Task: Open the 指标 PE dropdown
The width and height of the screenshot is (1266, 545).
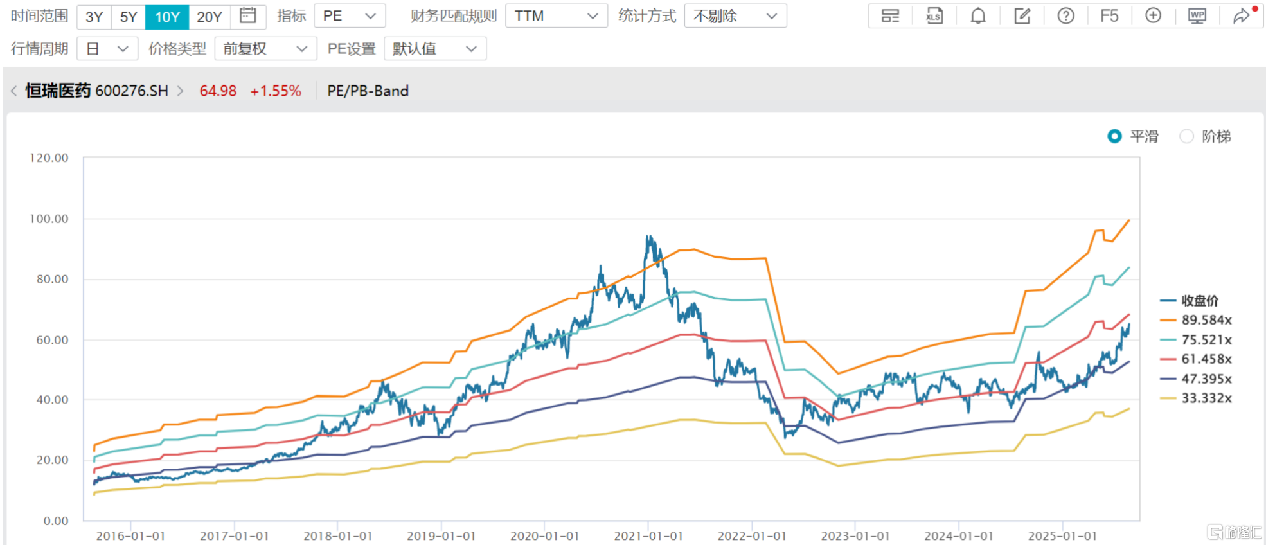Action: pyautogui.click(x=350, y=16)
